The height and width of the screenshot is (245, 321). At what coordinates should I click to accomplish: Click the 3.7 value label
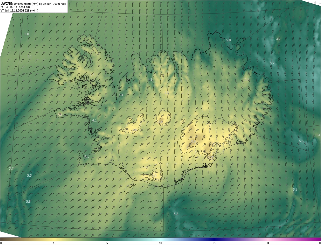11,169
